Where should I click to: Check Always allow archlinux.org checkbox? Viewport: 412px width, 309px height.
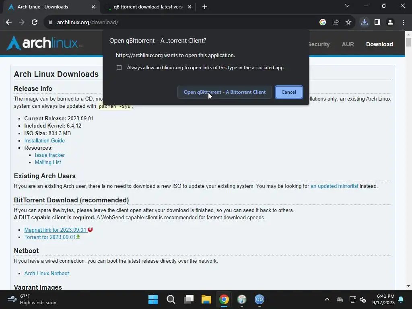click(x=119, y=68)
